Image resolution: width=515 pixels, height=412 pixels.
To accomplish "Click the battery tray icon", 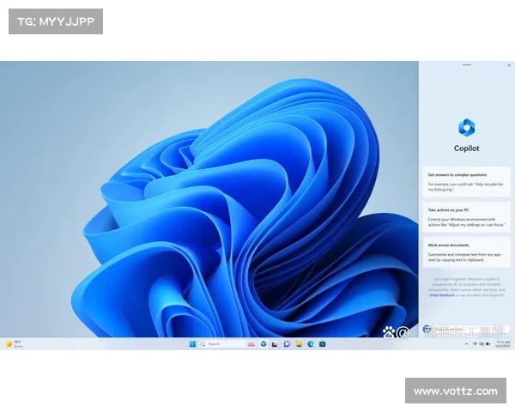I will coord(488,344).
